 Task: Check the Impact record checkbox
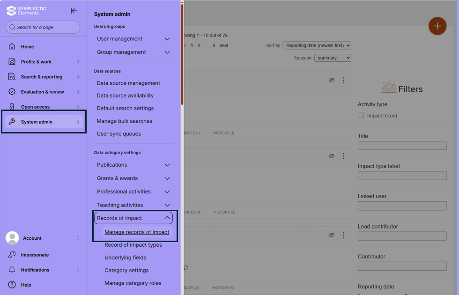pos(362,115)
